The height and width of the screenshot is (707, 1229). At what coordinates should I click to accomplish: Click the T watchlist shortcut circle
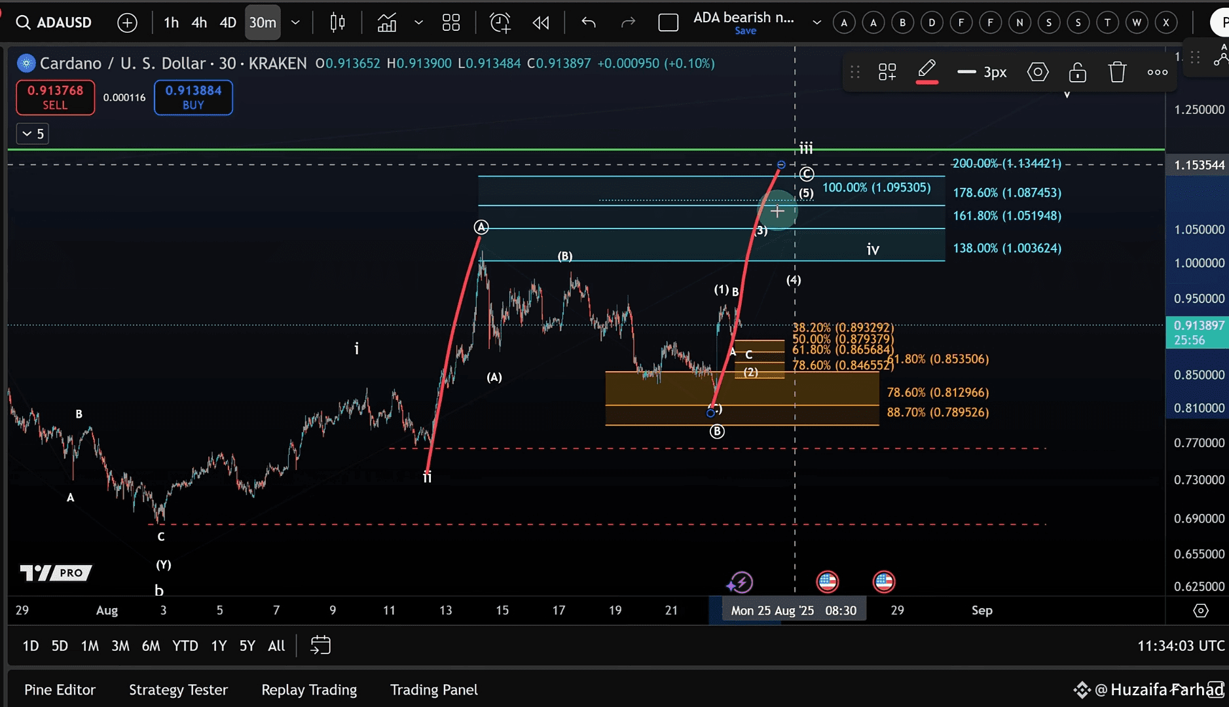(1107, 23)
